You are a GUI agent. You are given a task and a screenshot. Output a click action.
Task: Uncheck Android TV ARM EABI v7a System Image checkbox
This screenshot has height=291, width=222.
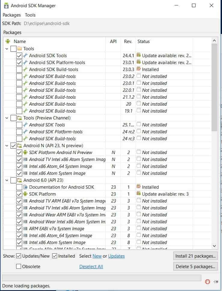[19, 201]
